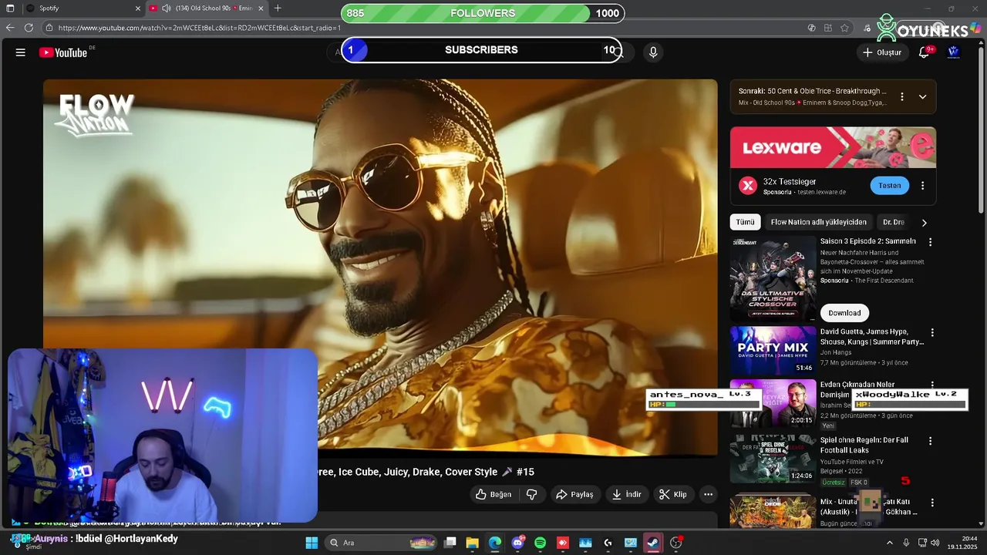Open Windows Start menu
Viewport: 987px width, 555px height.
tap(312, 543)
